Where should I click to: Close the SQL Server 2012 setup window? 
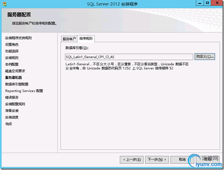point(217,3)
